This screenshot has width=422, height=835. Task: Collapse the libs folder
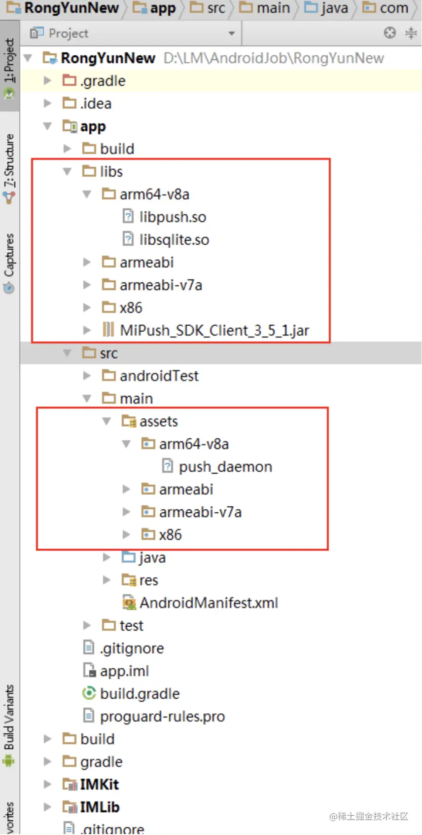[68, 171]
